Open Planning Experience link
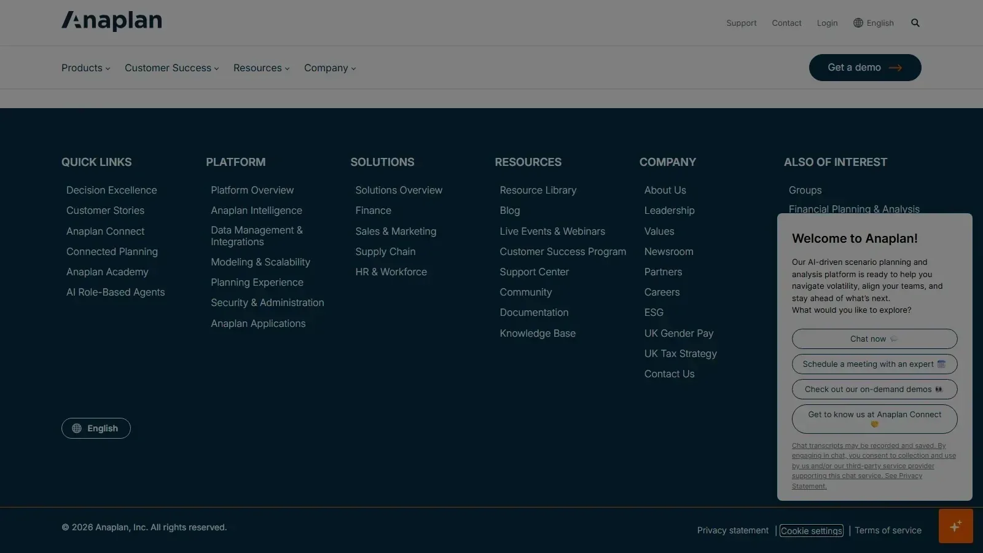Viewport: 983px width, 553px height. (x=257, y=283)
